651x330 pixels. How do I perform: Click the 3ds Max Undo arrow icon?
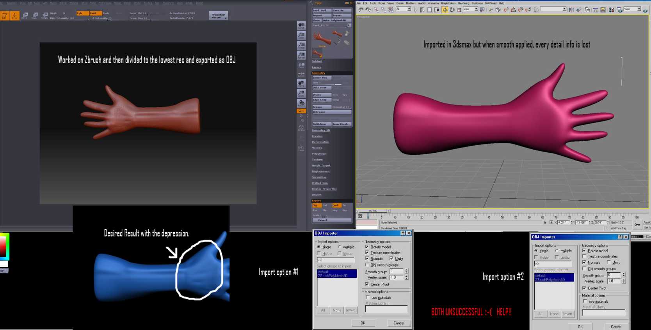(361, 10)
